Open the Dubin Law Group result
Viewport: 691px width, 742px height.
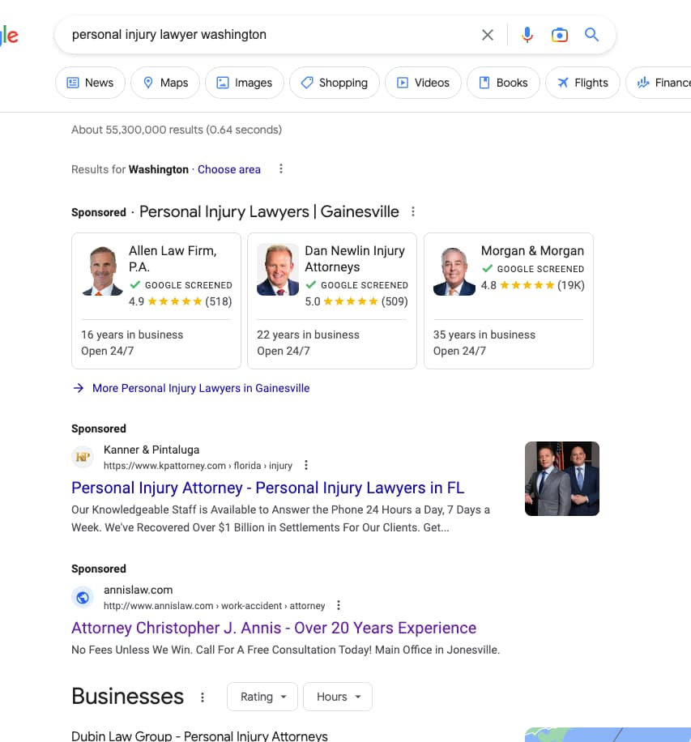tap(199, 735)
